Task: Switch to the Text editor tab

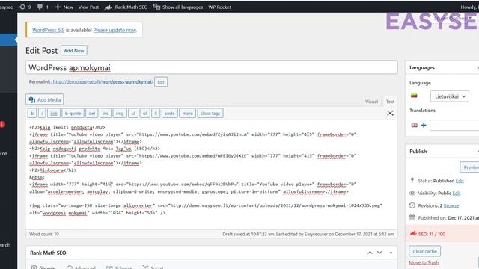Action: (x=390, y=102)
